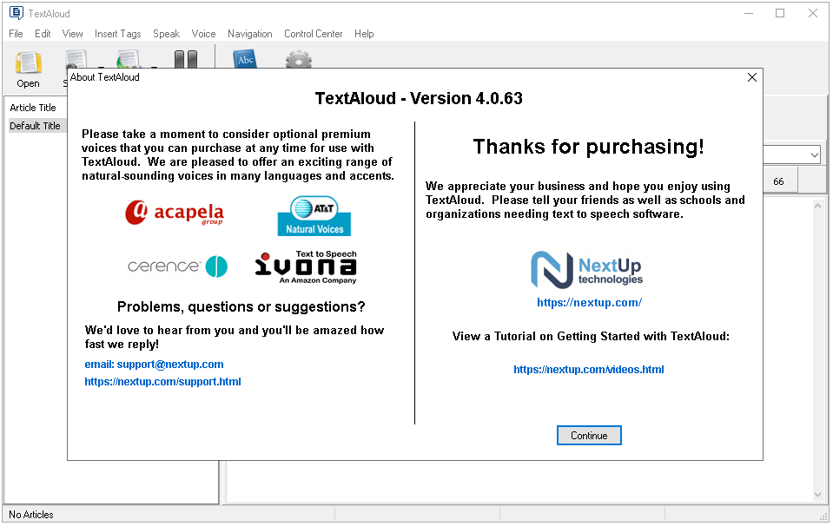Viewport: 833px width, 526px height.
Task: Open the View menu
Action: pos(73,34)
